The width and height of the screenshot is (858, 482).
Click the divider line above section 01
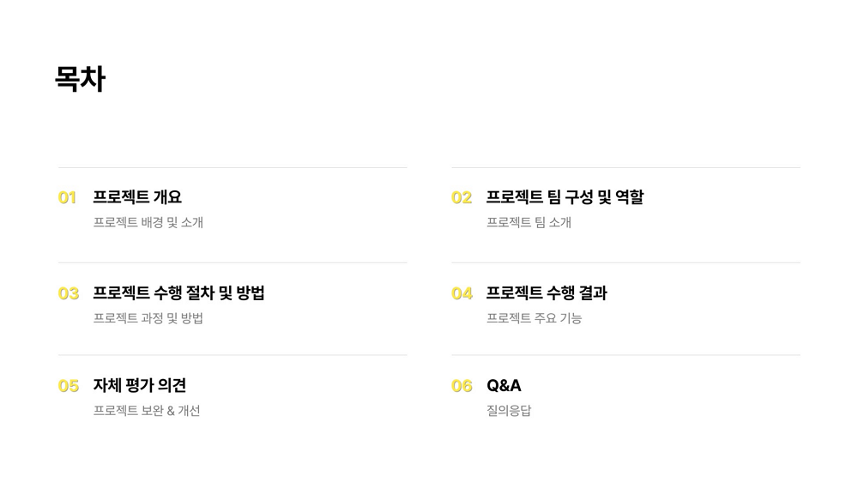233,167
